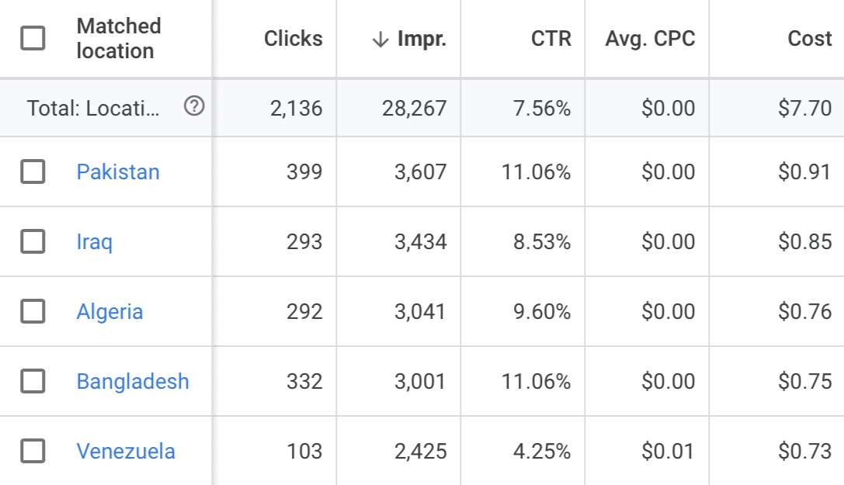Image resolution: width=844 pixels, height=485 pixels.
Task: Toggle the Venezuela row checkbox
Action: (33, 451)
